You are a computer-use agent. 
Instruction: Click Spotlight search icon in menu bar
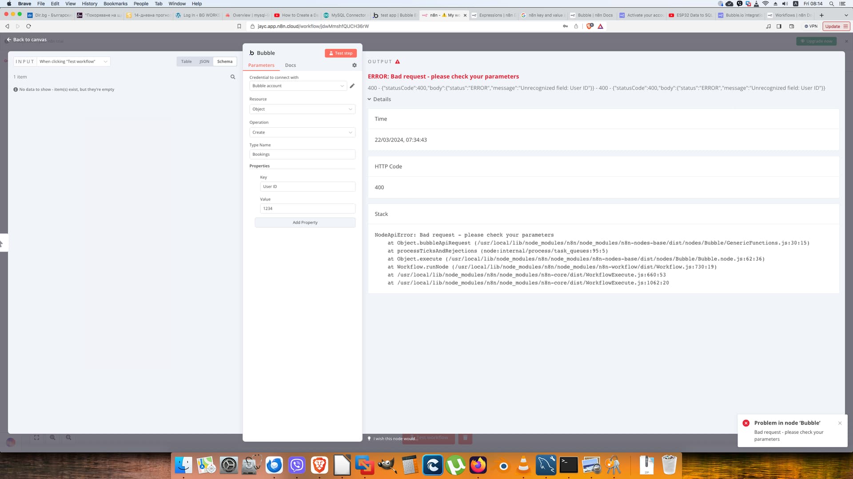831,4
